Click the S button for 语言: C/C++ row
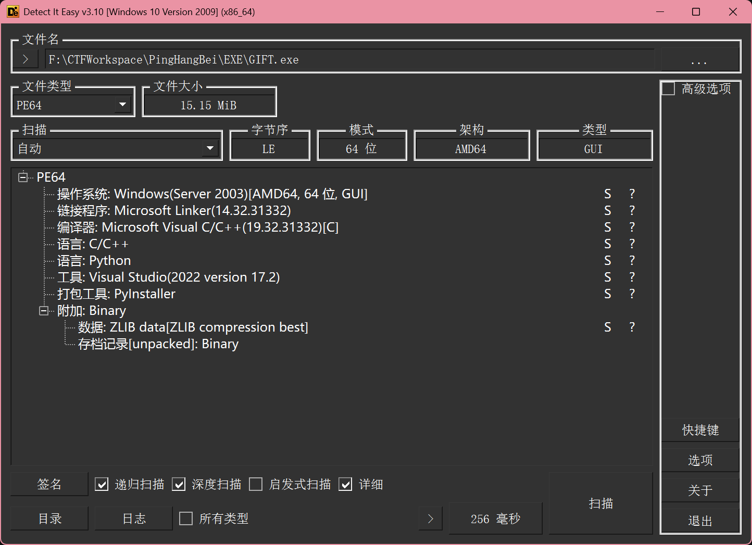The width and height of the screenshot is (752, 545). pos(607,244)
